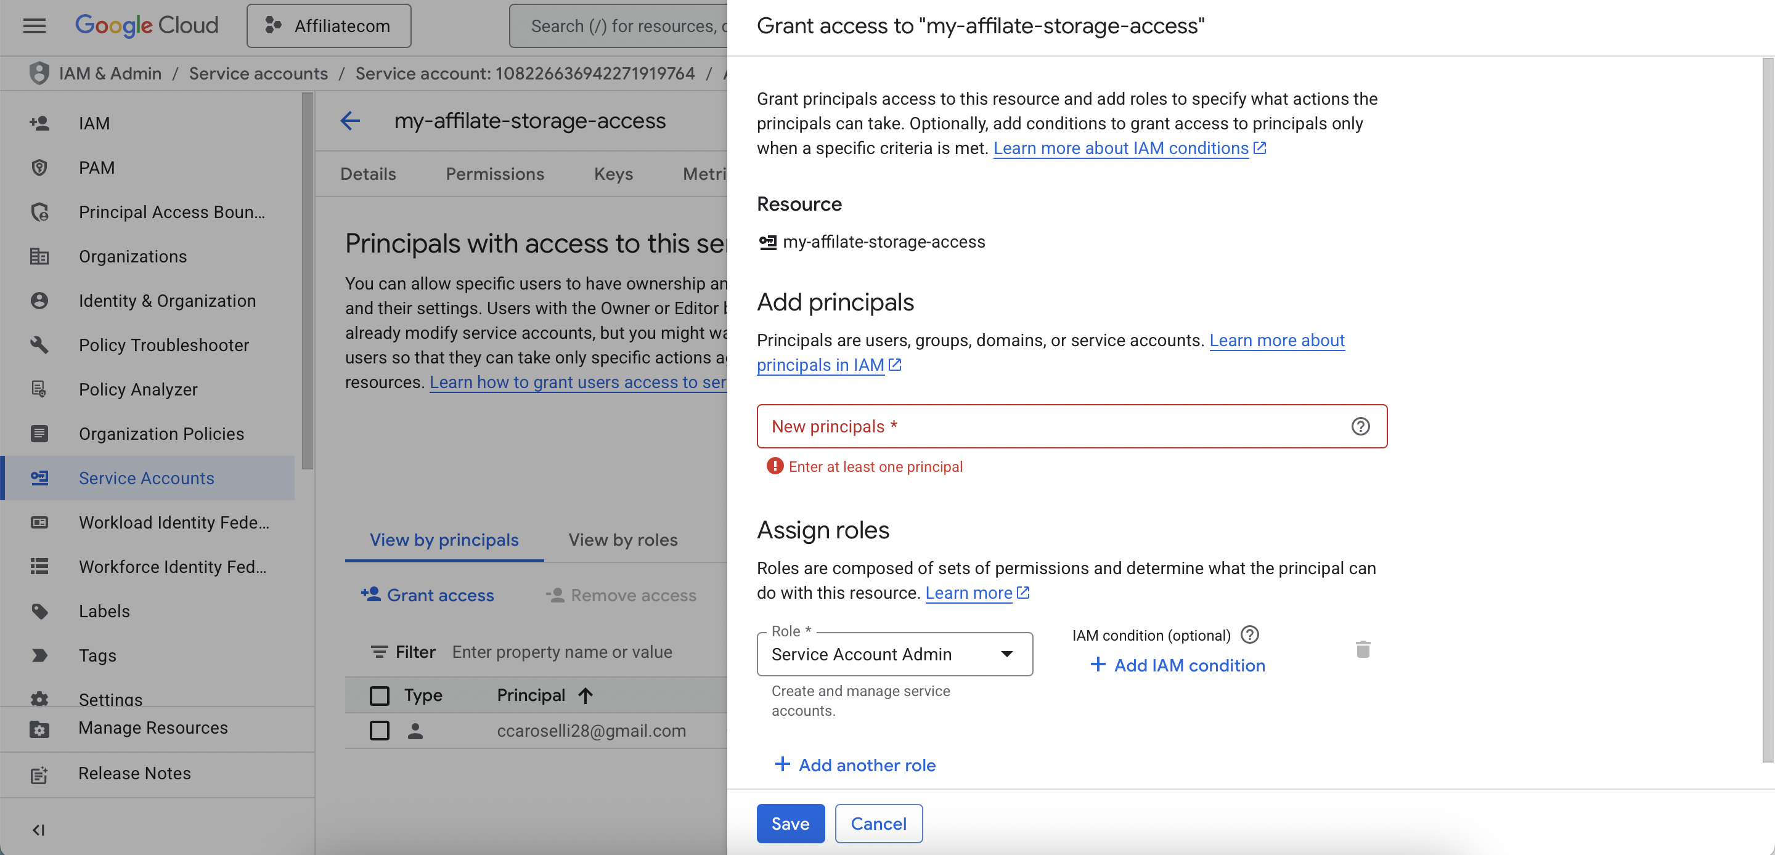Click the Remove access button
Screen dimensions: 1775x855
[621, 594]
